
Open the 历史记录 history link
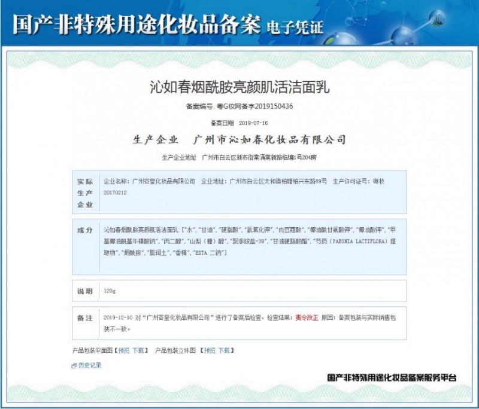tap(90, 365)
